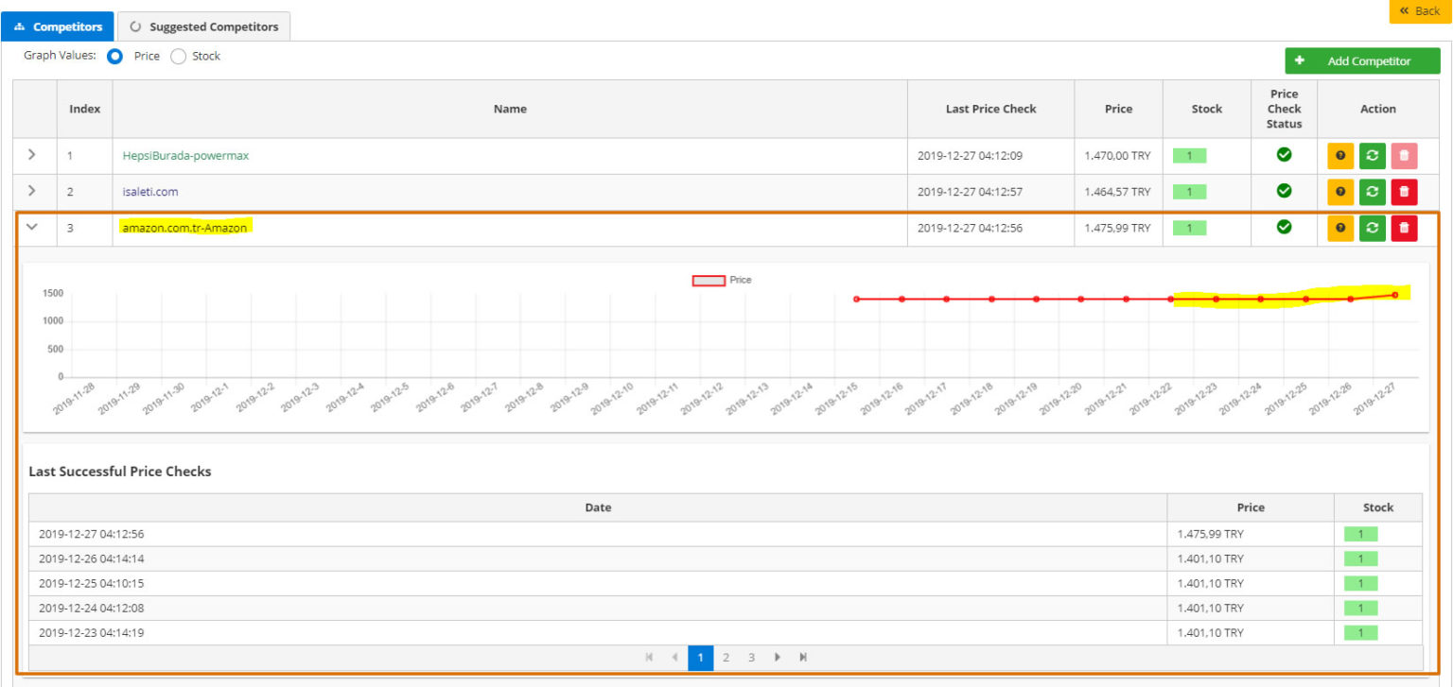This screenshot has width=1453, height=687.
Task: Go to the last page of price checks
Action: 802,658
